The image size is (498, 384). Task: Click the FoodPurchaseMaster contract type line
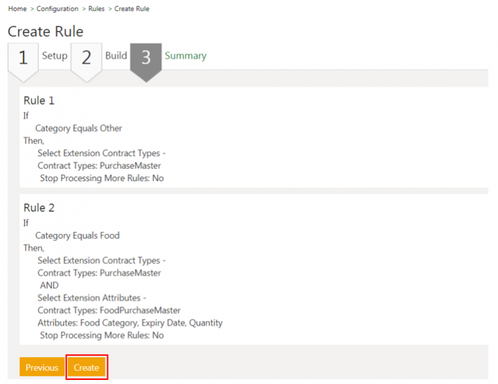109,310
